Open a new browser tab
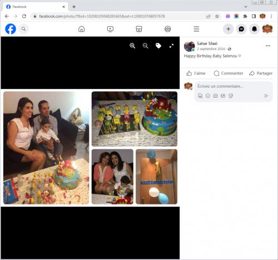 pos(74,7)
